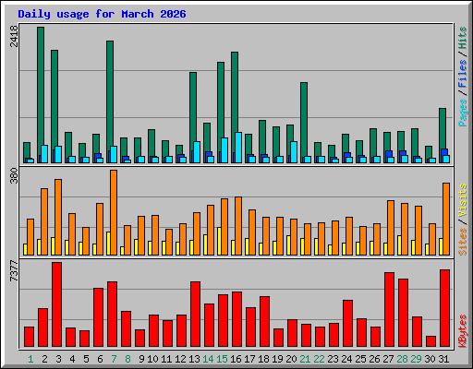Select day label "4" on the axis
The width and height of the screenshot is (473, 369).
pos(72,359)
